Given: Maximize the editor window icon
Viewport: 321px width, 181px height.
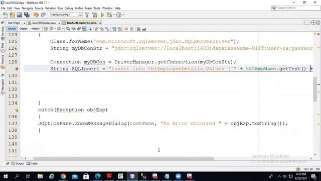Looking at the screenshot, I should pyautogui.click(x=318, y=22).
